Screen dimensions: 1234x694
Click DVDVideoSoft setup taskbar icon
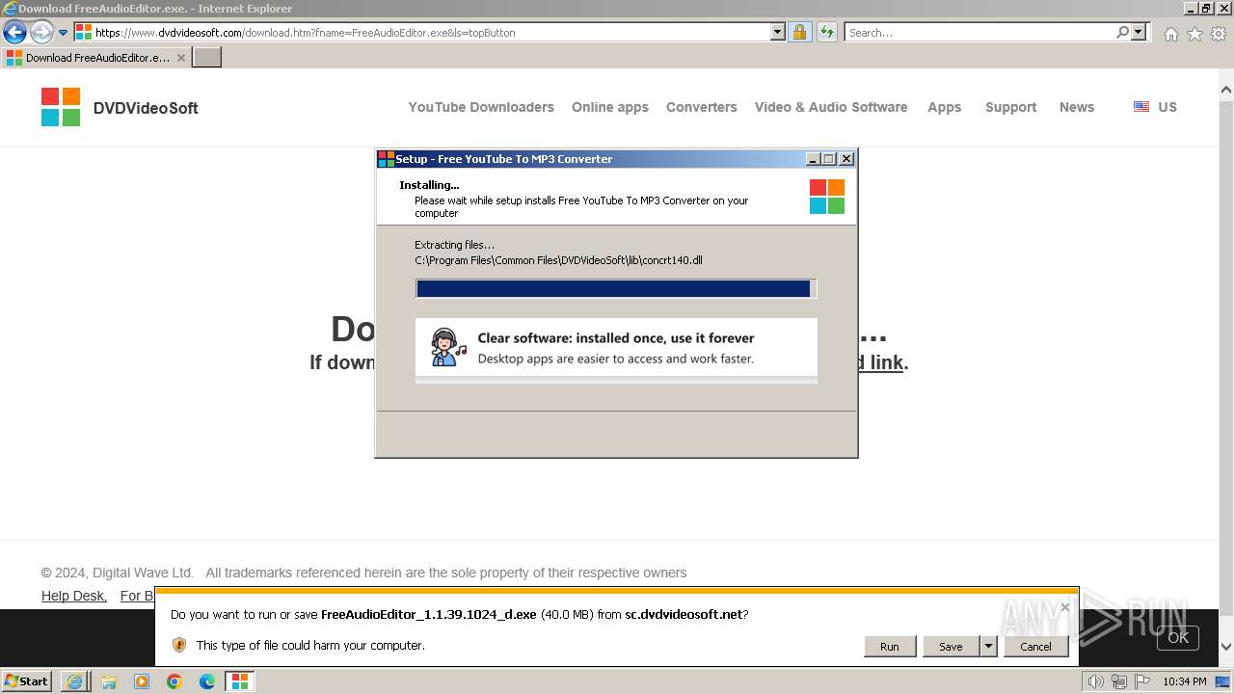[x=239, y=681]
